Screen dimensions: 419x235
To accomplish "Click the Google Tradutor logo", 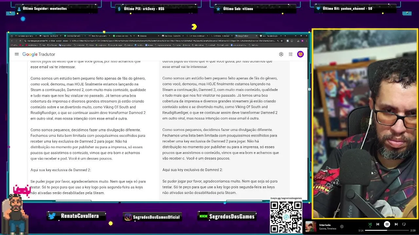I will click(x=39, y=54).
